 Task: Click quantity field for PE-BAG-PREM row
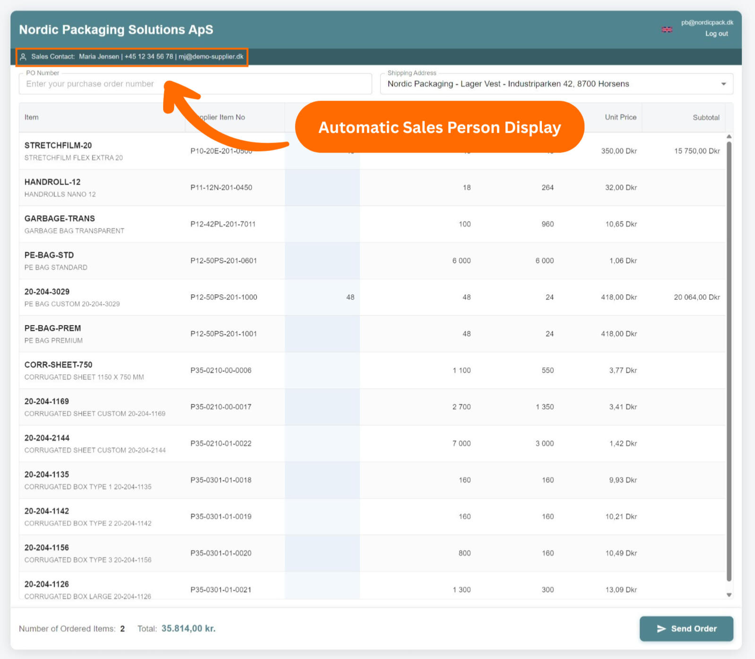pos(322,334)
